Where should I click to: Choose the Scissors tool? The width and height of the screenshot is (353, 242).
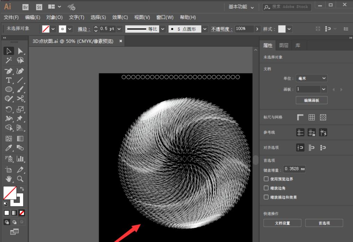click(x=20, y=99)
